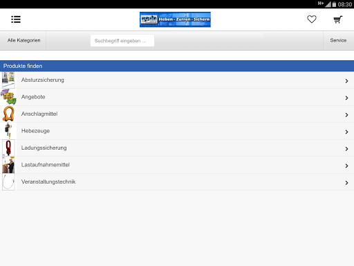Tap the orange shackle Anschlagmittel image

pos(8,114)
